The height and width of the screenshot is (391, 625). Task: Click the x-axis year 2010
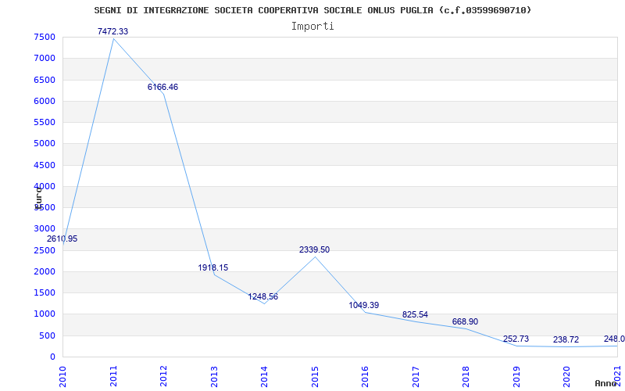coord(62,376)
